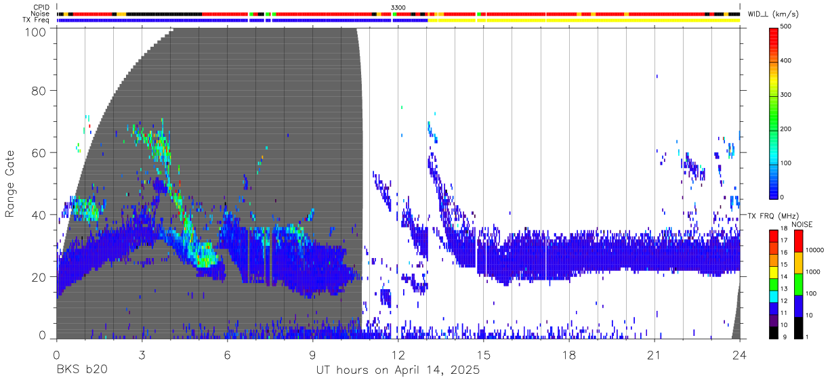Click the 16 label on TX frequency legend
This screenshot has height=384, width=832.
pyautogui.click(x=785, y=253)
